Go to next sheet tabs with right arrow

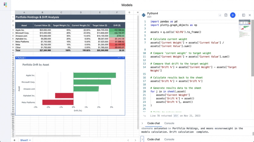[x=135, y=140]
